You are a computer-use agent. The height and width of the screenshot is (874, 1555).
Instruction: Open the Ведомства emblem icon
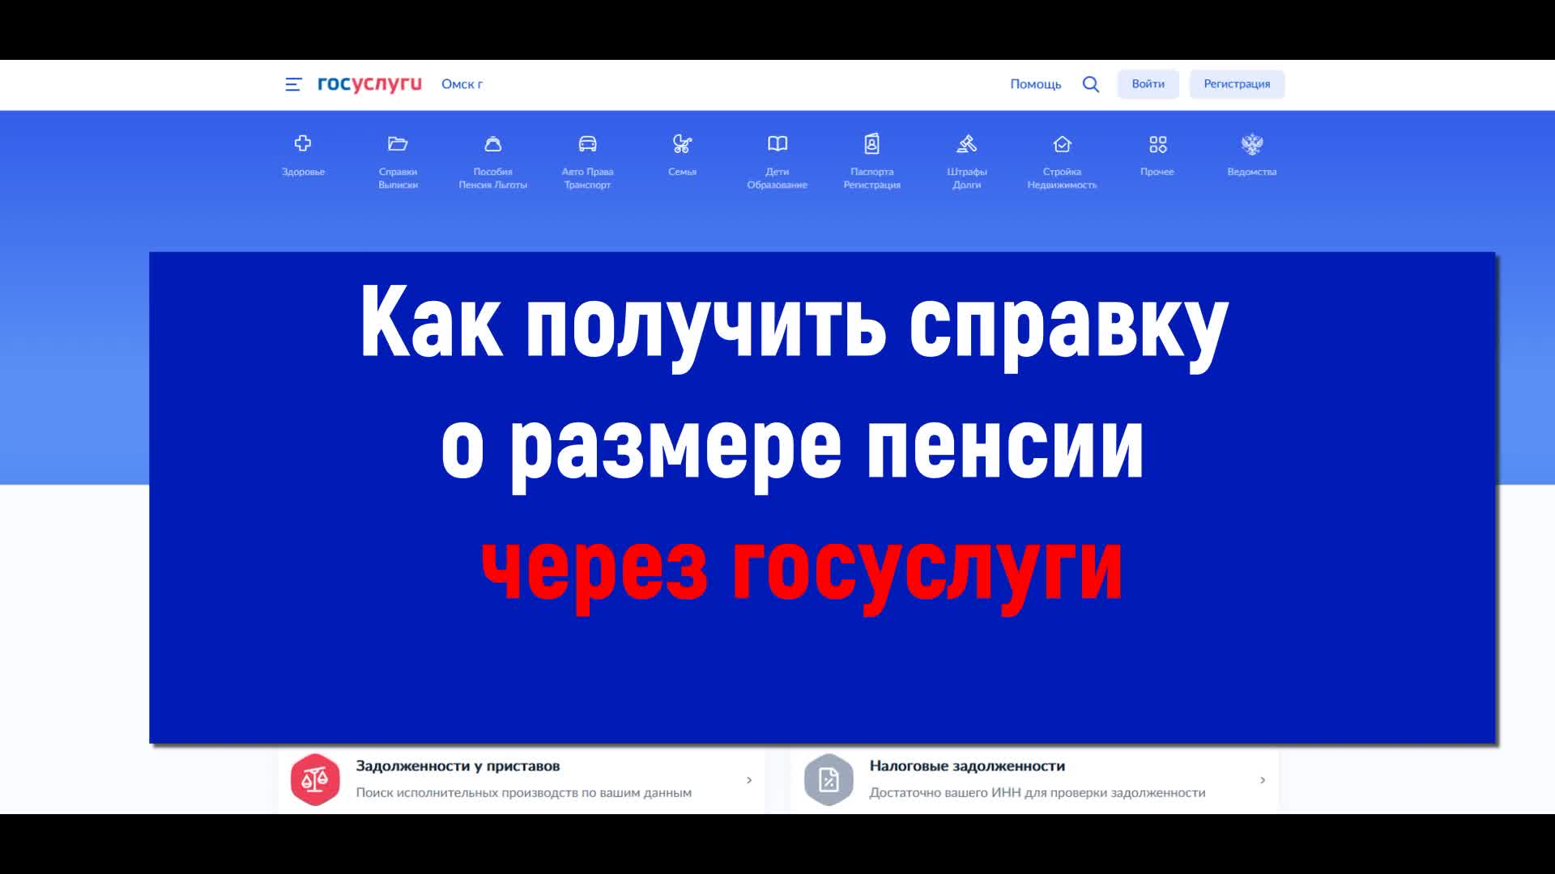pyautogui.click(x=1252, y=144)
